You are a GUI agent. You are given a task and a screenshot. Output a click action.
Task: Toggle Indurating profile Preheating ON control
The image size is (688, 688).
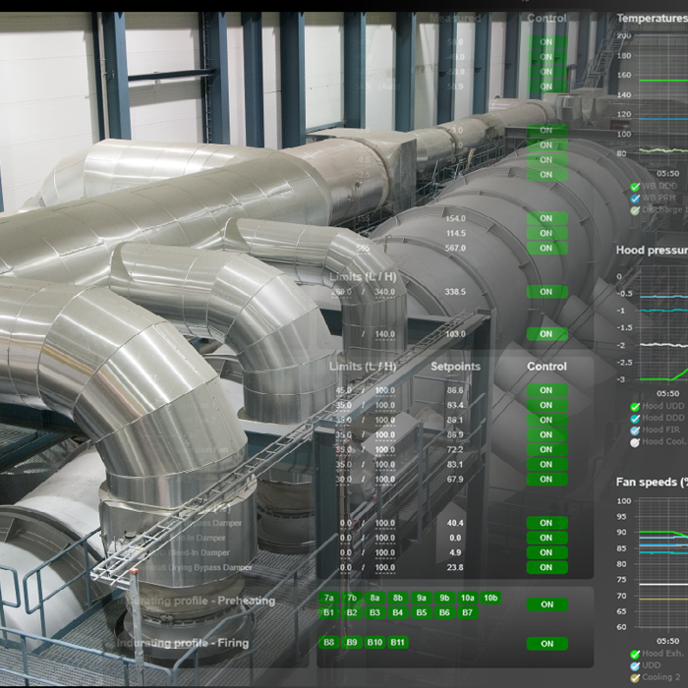pyautogui.click(x=547, y=604)
